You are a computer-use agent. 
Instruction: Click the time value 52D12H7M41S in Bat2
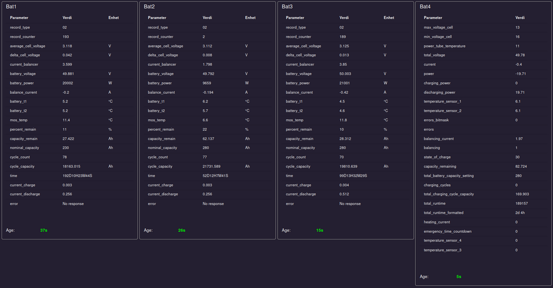pos(215,175)
